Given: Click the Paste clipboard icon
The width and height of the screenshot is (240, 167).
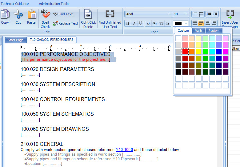Looking at the screenshot, I should pos(31,14).
